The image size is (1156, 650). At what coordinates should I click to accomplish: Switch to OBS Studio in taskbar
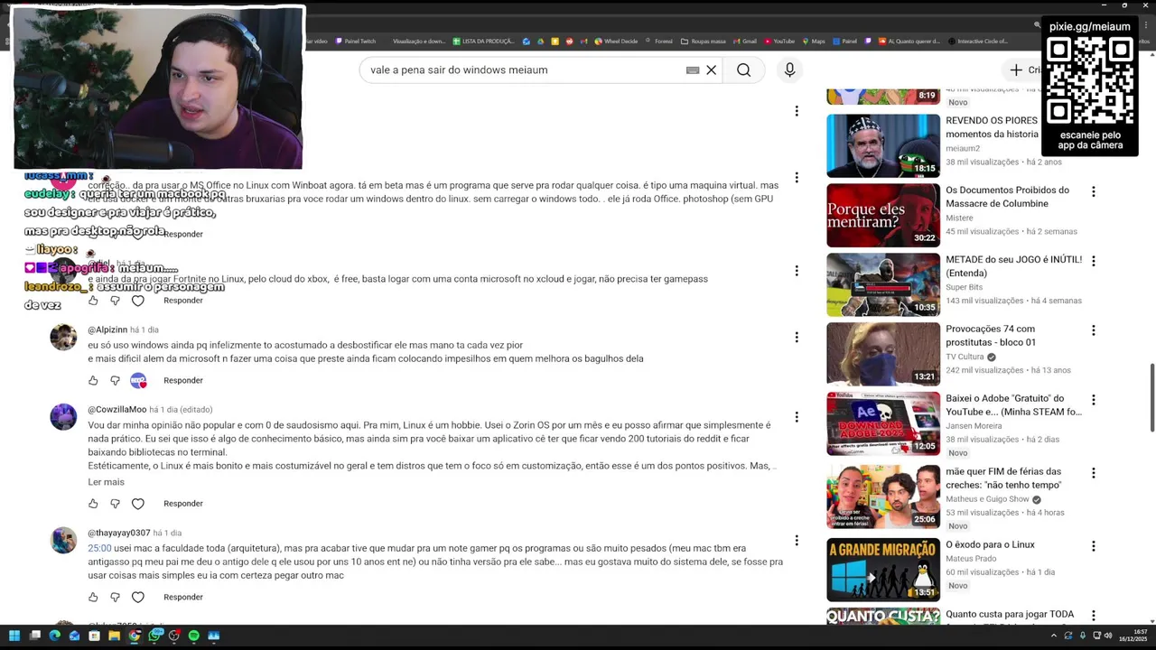(x=174, y=636)
